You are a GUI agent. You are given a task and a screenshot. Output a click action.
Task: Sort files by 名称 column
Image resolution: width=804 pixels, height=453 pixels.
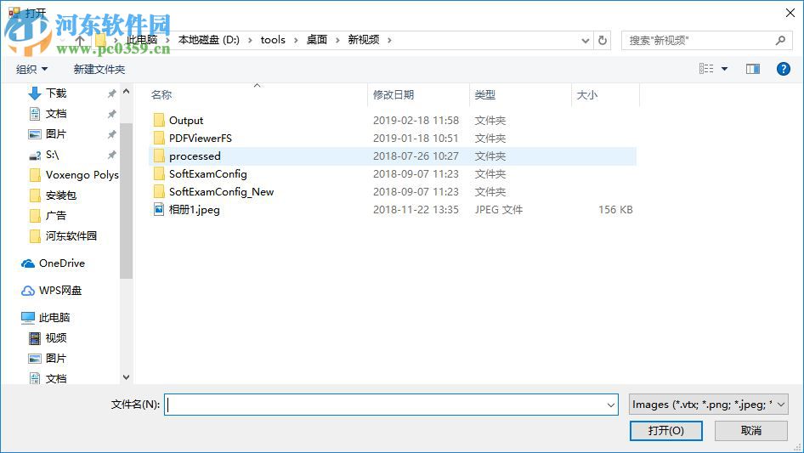[161, 95]
